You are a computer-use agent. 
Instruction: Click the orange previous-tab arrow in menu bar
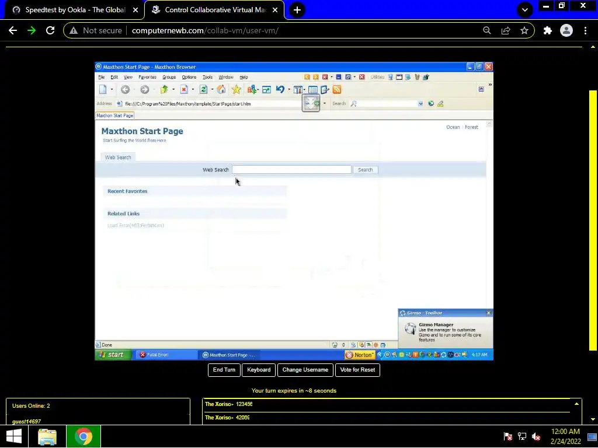click(x=307, y=77)
